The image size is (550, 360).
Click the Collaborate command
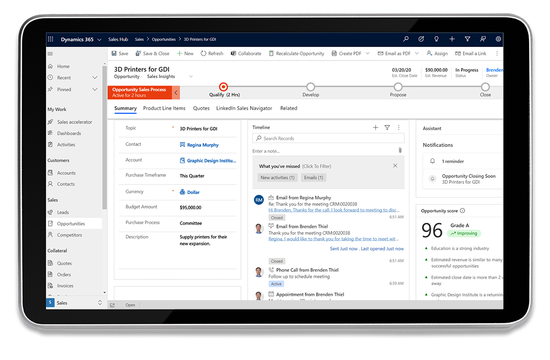[x=246, y=53]
